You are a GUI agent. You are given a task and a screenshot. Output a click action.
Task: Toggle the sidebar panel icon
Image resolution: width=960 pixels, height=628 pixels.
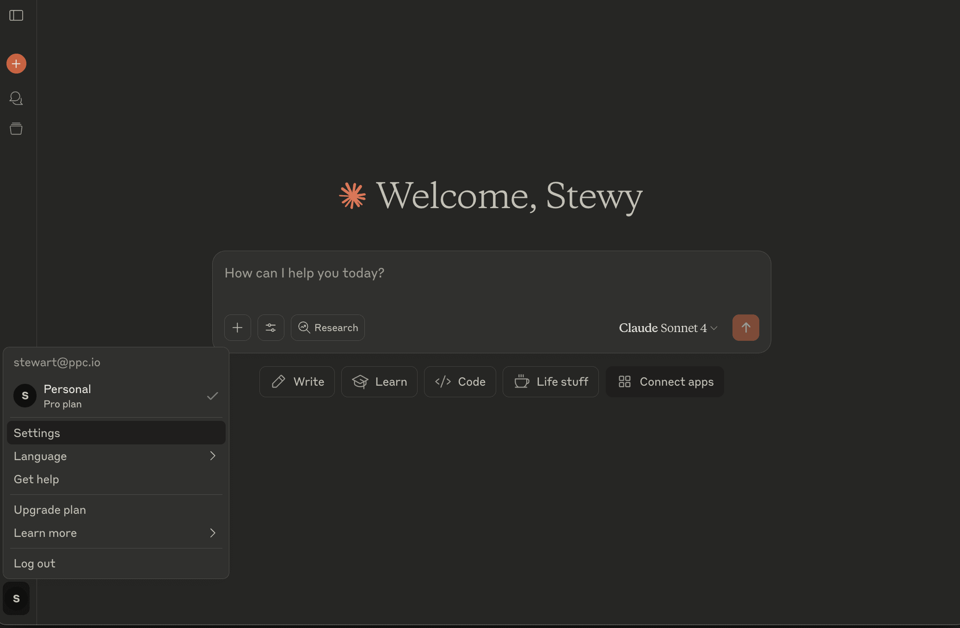tap(16, 15)
